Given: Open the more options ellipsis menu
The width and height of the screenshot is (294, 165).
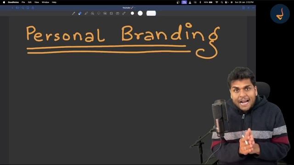Looking at the screenshot, I should pyautogui.click(x=253, y=8).
